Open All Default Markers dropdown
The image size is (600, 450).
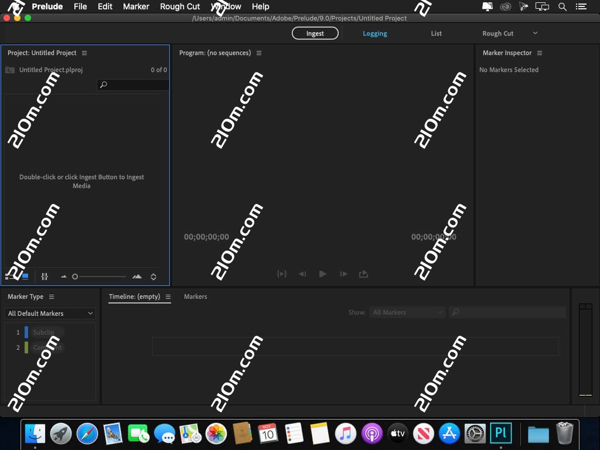[50, 313]
